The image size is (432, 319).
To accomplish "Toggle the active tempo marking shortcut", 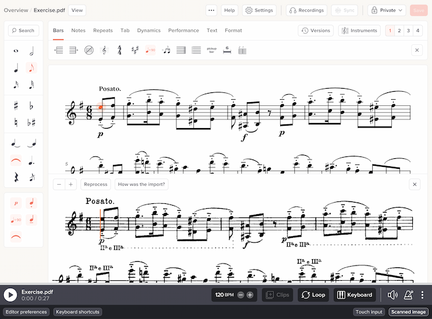I will 16,220.
